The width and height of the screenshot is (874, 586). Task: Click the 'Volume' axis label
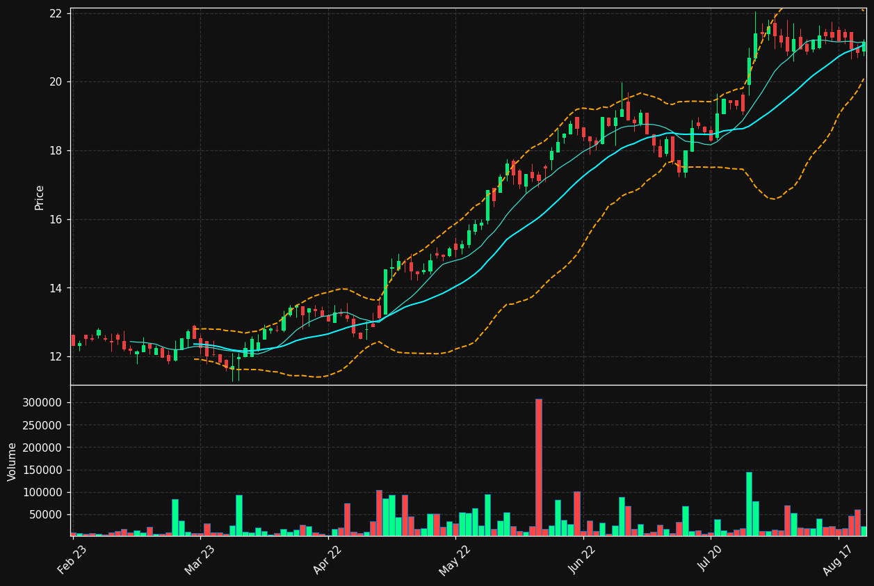pyautogui.click(x=13, y=461)
